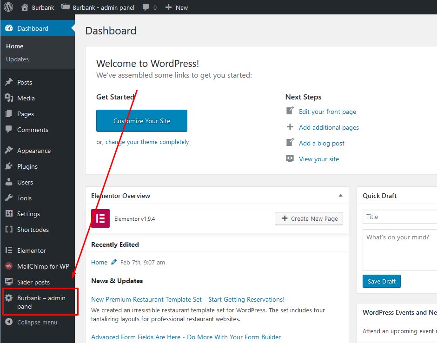Image resolution: width=437 pixels, height=343 pixels.
Task: Collapse the Elementor Overview widget
Action: 340,195
